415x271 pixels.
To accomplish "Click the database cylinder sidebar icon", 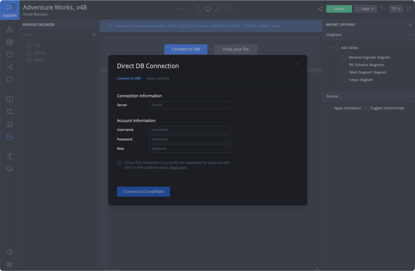I will (x=10, y=54).
